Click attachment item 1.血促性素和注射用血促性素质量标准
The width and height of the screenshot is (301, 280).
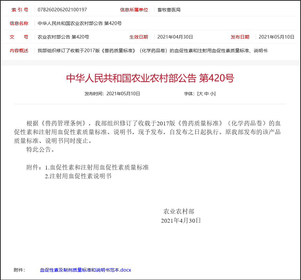[x=97, y=168]
